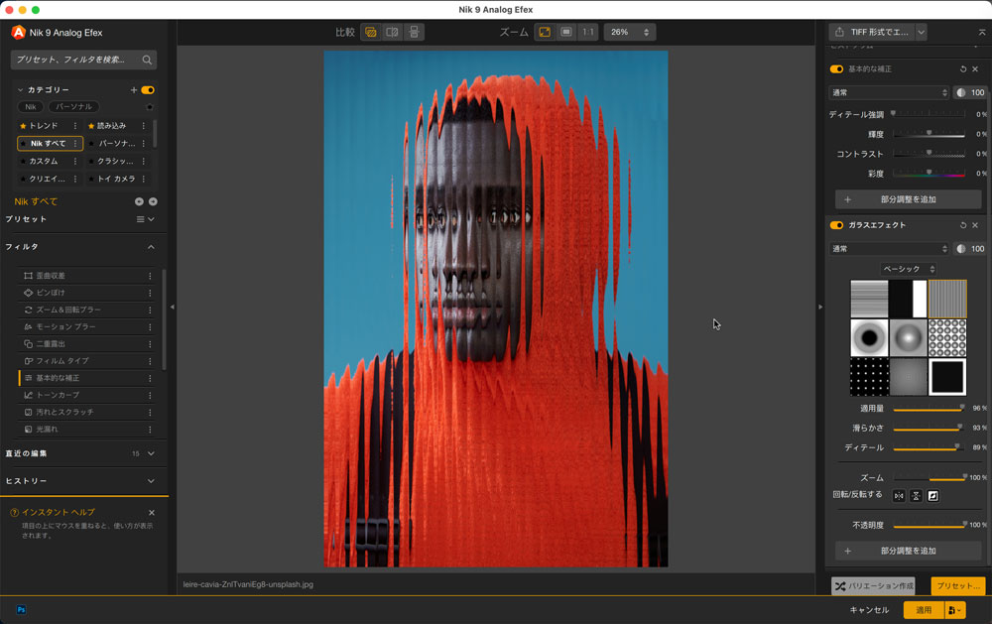
Task: Select split-view comparison mode icon
Action: pyautogui.click(x=392, y=32)
